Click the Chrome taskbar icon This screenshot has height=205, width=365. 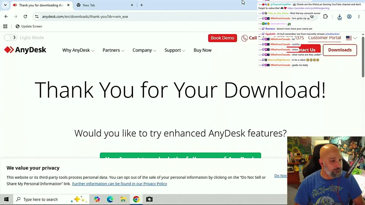click(x=136, y=199)
